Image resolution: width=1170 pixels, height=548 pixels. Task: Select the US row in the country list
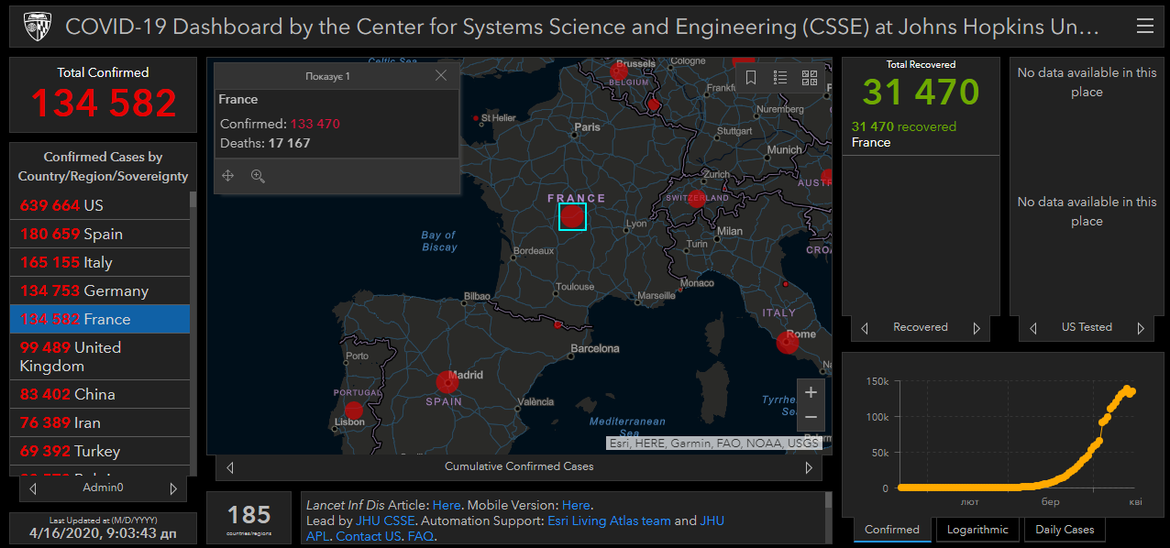click(x=99, y=205)
